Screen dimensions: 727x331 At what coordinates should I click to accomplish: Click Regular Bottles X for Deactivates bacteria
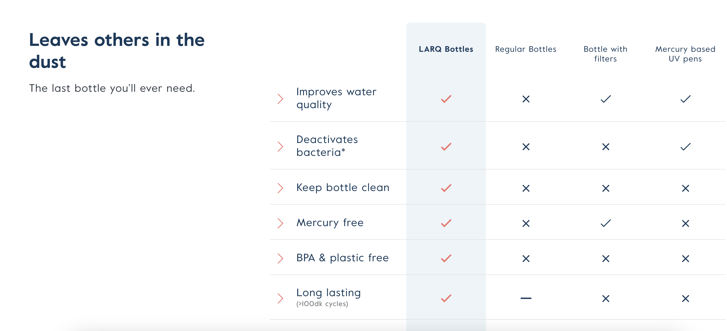[x=526, y=147]
